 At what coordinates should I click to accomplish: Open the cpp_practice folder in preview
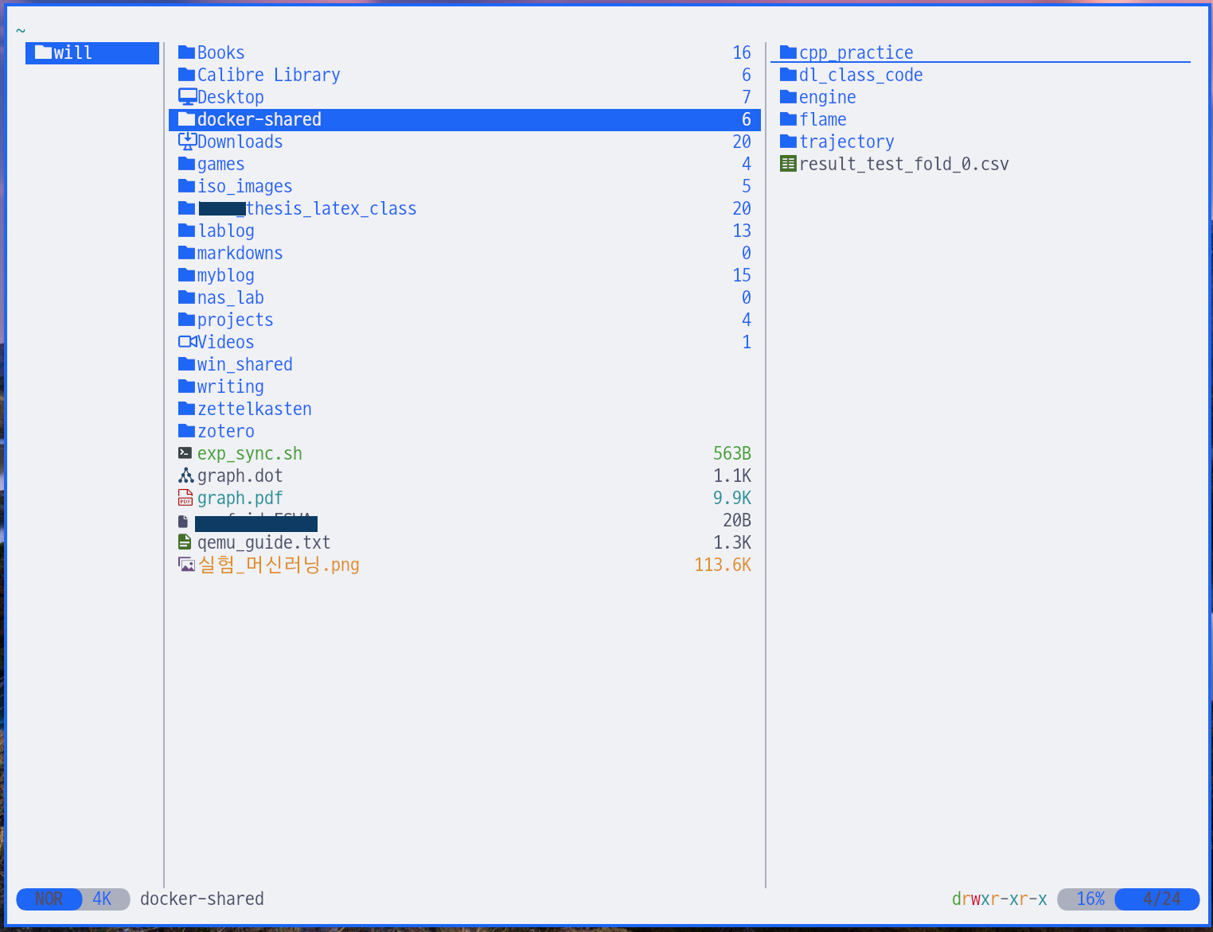856,52
